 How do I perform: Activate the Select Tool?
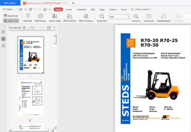pos(11,21)
